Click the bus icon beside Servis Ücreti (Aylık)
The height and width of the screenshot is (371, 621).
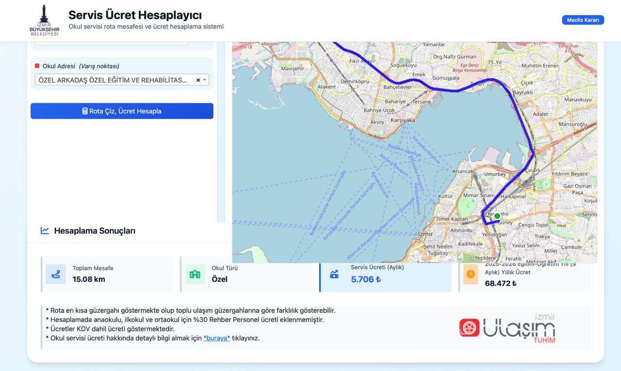pyautogui.click(x=333, y=274)
